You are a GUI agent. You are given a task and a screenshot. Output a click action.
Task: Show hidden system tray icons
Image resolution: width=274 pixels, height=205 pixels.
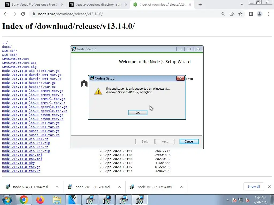tap(227, 200)
